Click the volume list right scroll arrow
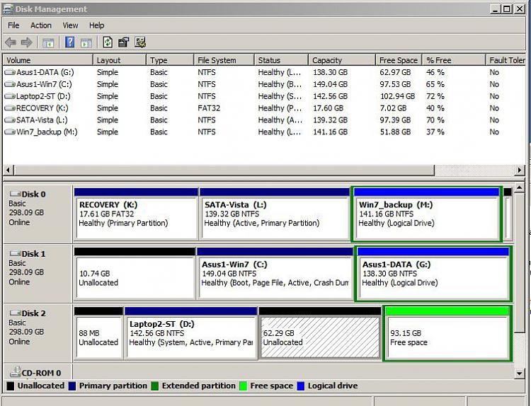531x406 pixels. pyautogui.click(x=520, y=170)
